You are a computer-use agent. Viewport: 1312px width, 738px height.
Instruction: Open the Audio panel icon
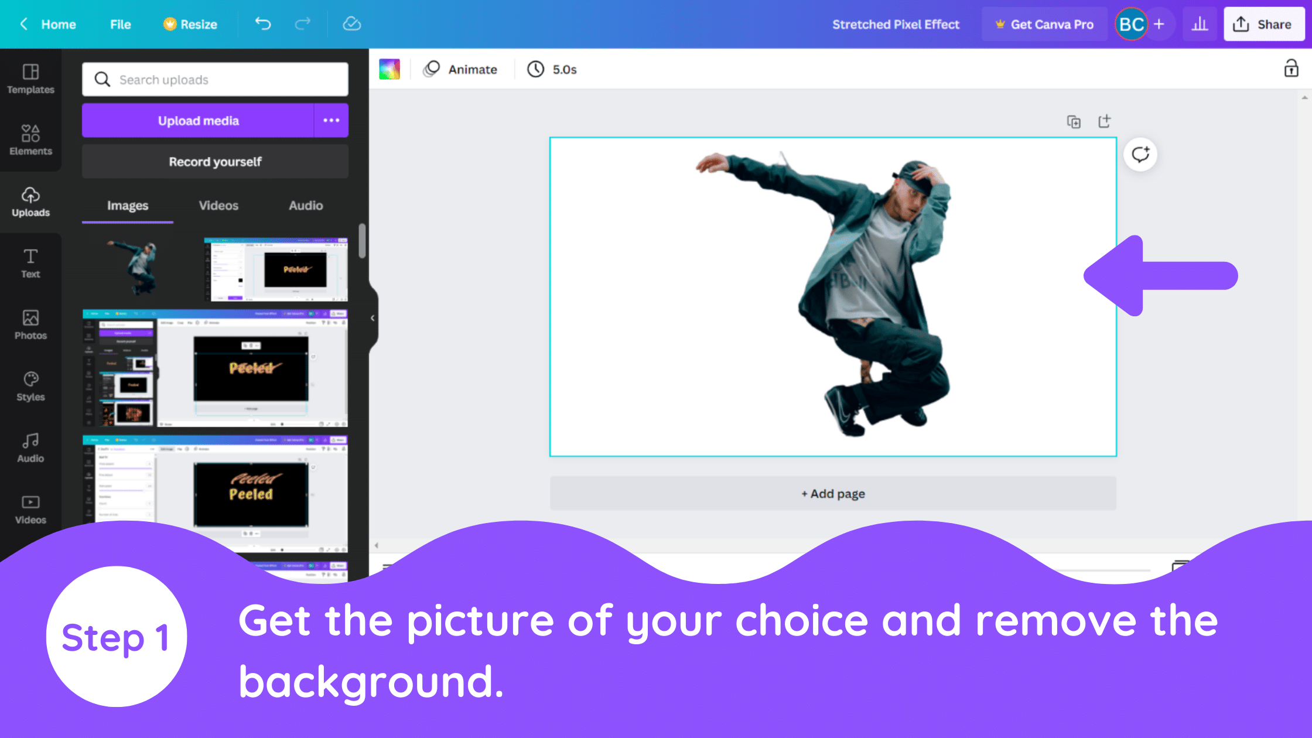tap(30, 440)
